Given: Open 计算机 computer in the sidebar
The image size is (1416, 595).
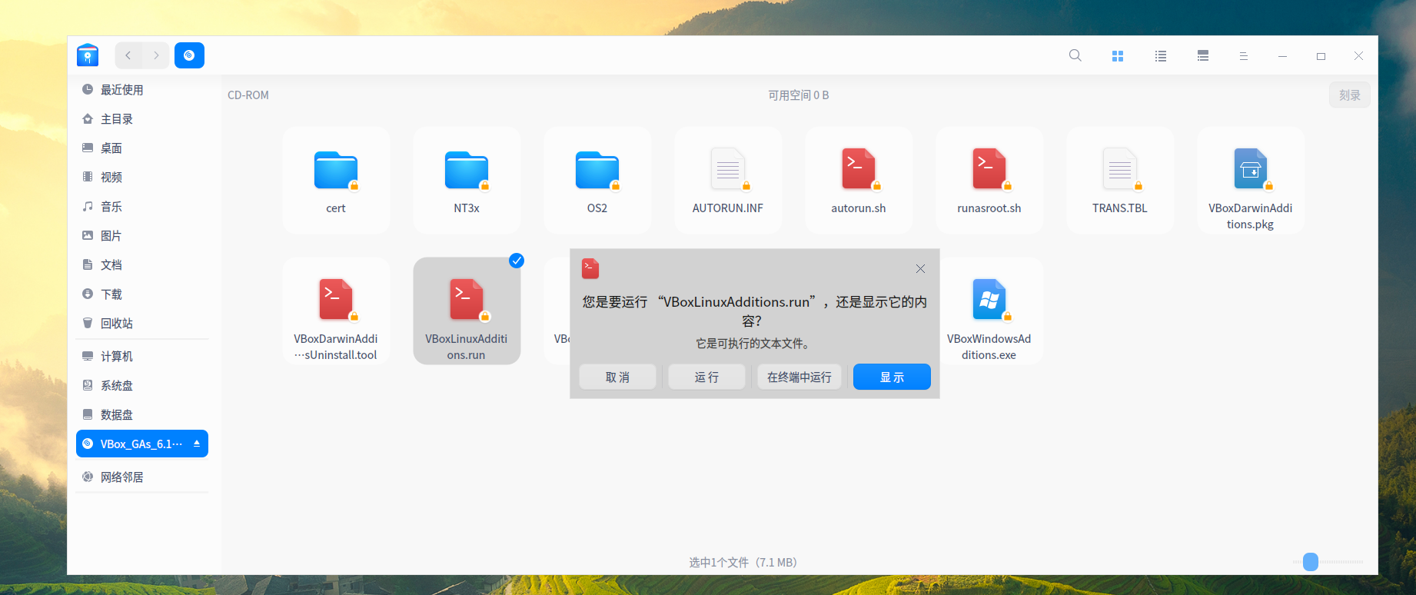Looking at the screenshot, I should click(142, 357).
